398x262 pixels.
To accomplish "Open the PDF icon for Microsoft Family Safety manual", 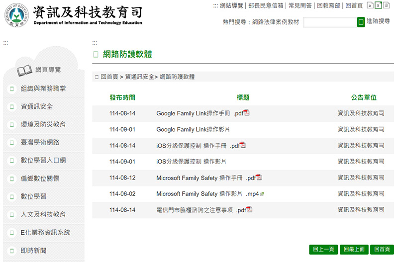I will tap(259, 177).
